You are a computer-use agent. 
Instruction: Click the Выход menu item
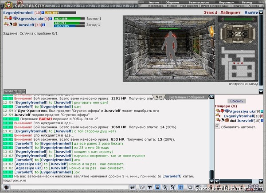(x=247, y=2)
